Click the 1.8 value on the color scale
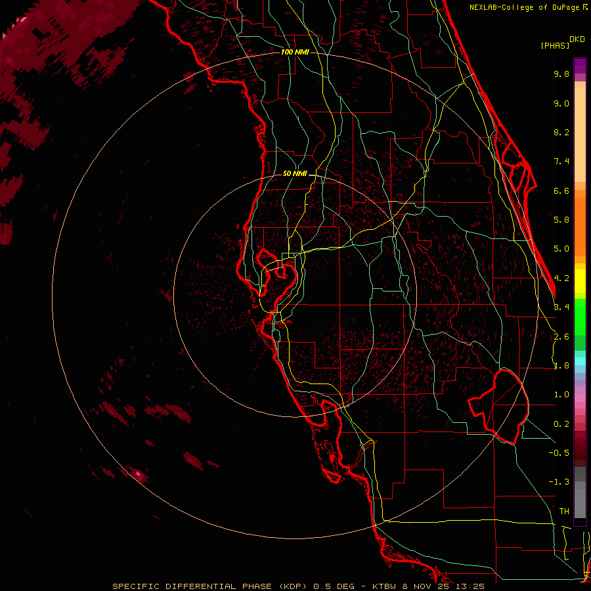 (561, 366)
